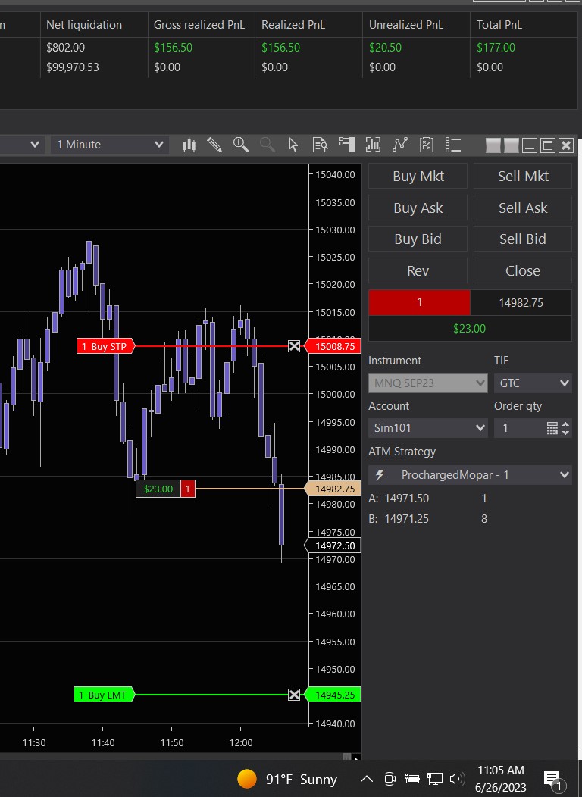Open the Strategies icon with connected dots

[x=400, y=145]
